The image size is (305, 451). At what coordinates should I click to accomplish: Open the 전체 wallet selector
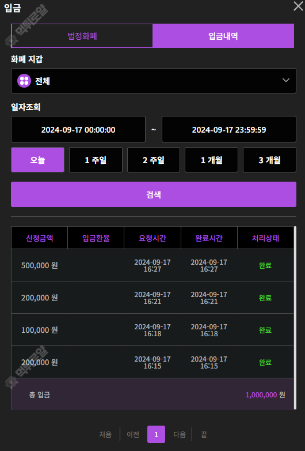click(x=154, y=81)
